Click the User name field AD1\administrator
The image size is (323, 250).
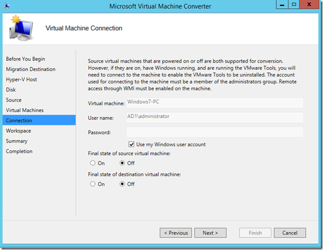[x=215, y=117]
